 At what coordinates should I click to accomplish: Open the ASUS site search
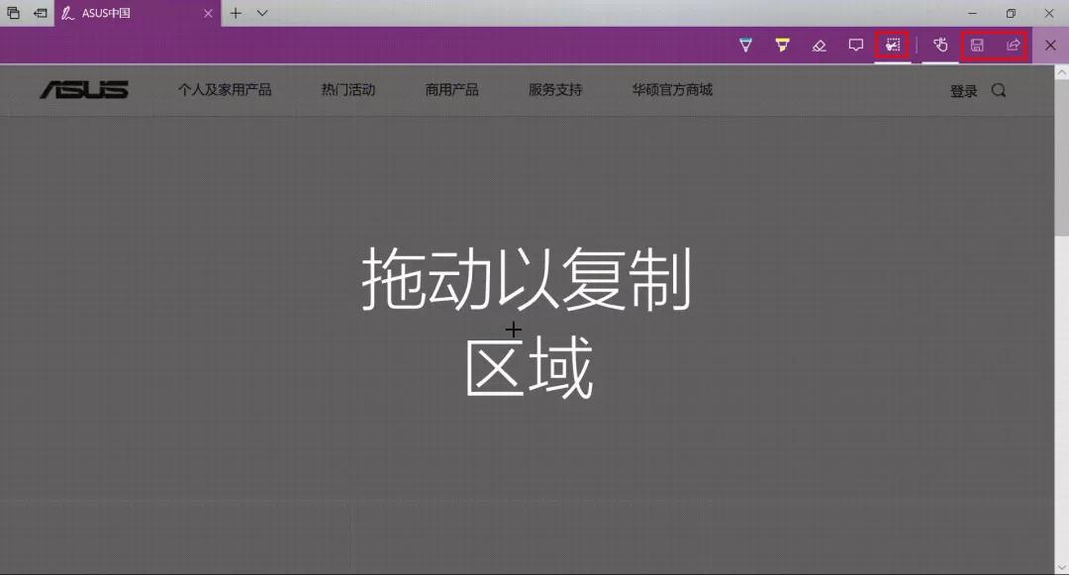(999, 89)
